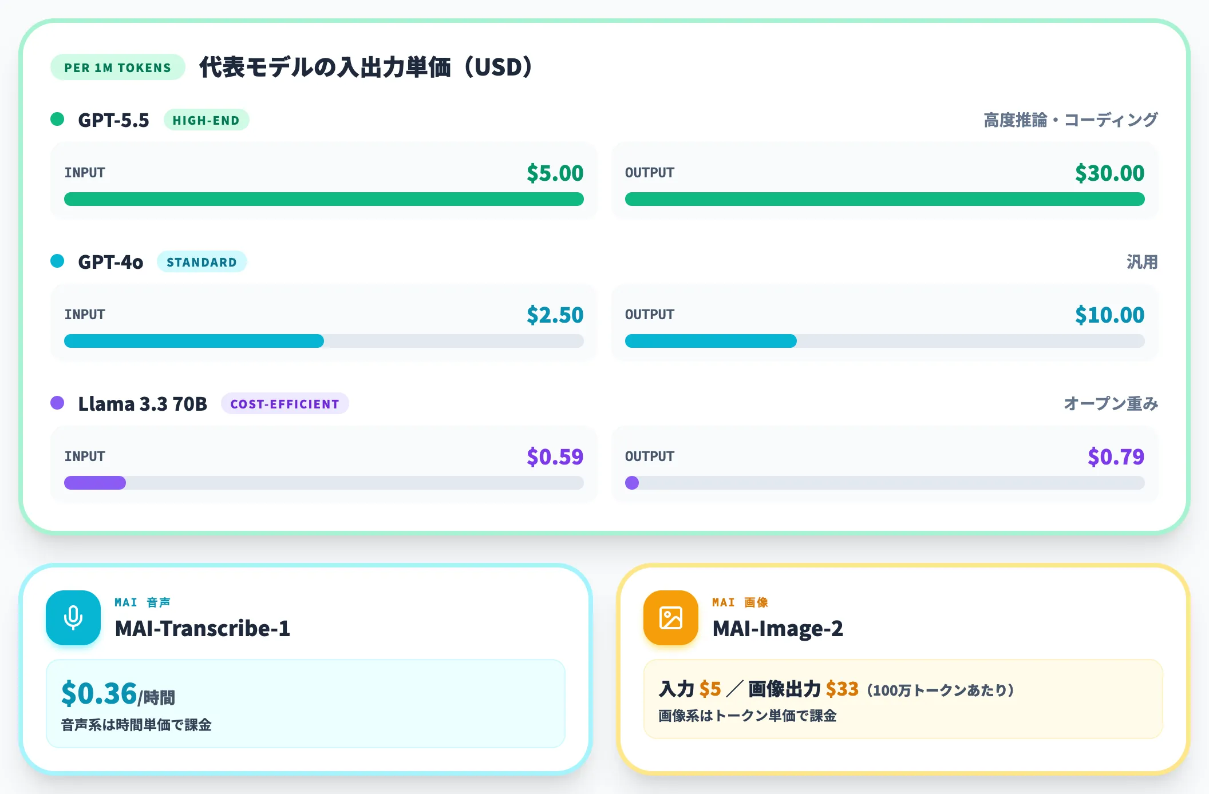
Task: Click the microphone icon for MAI-Transcribe-1
Action: [x=73, y=618]
